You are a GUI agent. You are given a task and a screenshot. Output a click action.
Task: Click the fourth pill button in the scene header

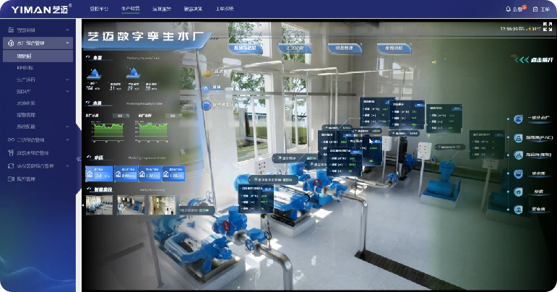tap(394, 48)
